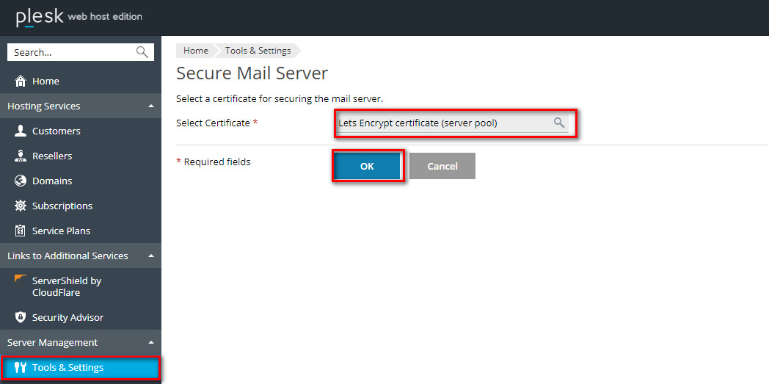Collapse Links to Additional Services section

pyautogui.click(x=151, y=256)
